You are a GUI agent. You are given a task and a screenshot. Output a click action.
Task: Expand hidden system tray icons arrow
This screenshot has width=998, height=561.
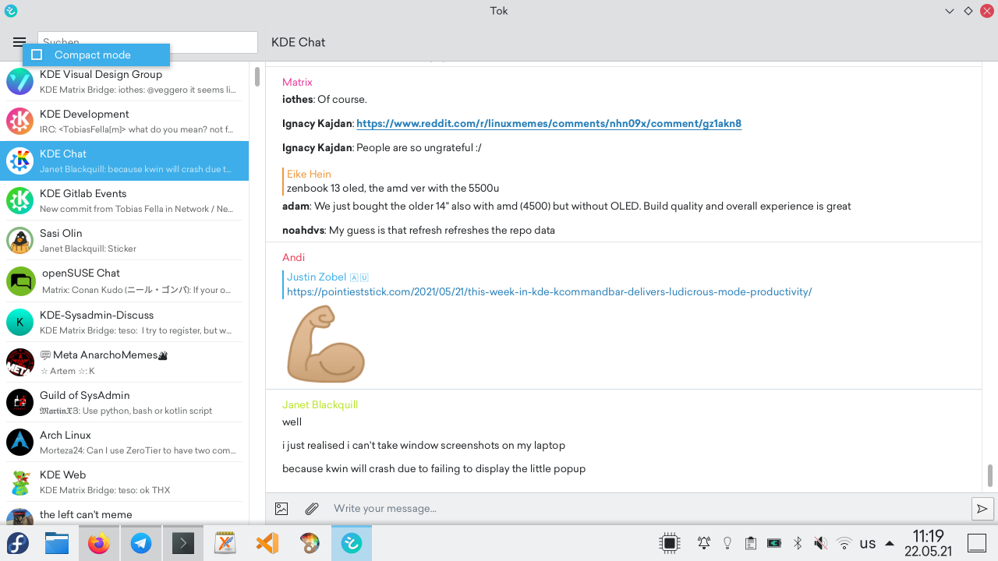[x=890, y=543]
